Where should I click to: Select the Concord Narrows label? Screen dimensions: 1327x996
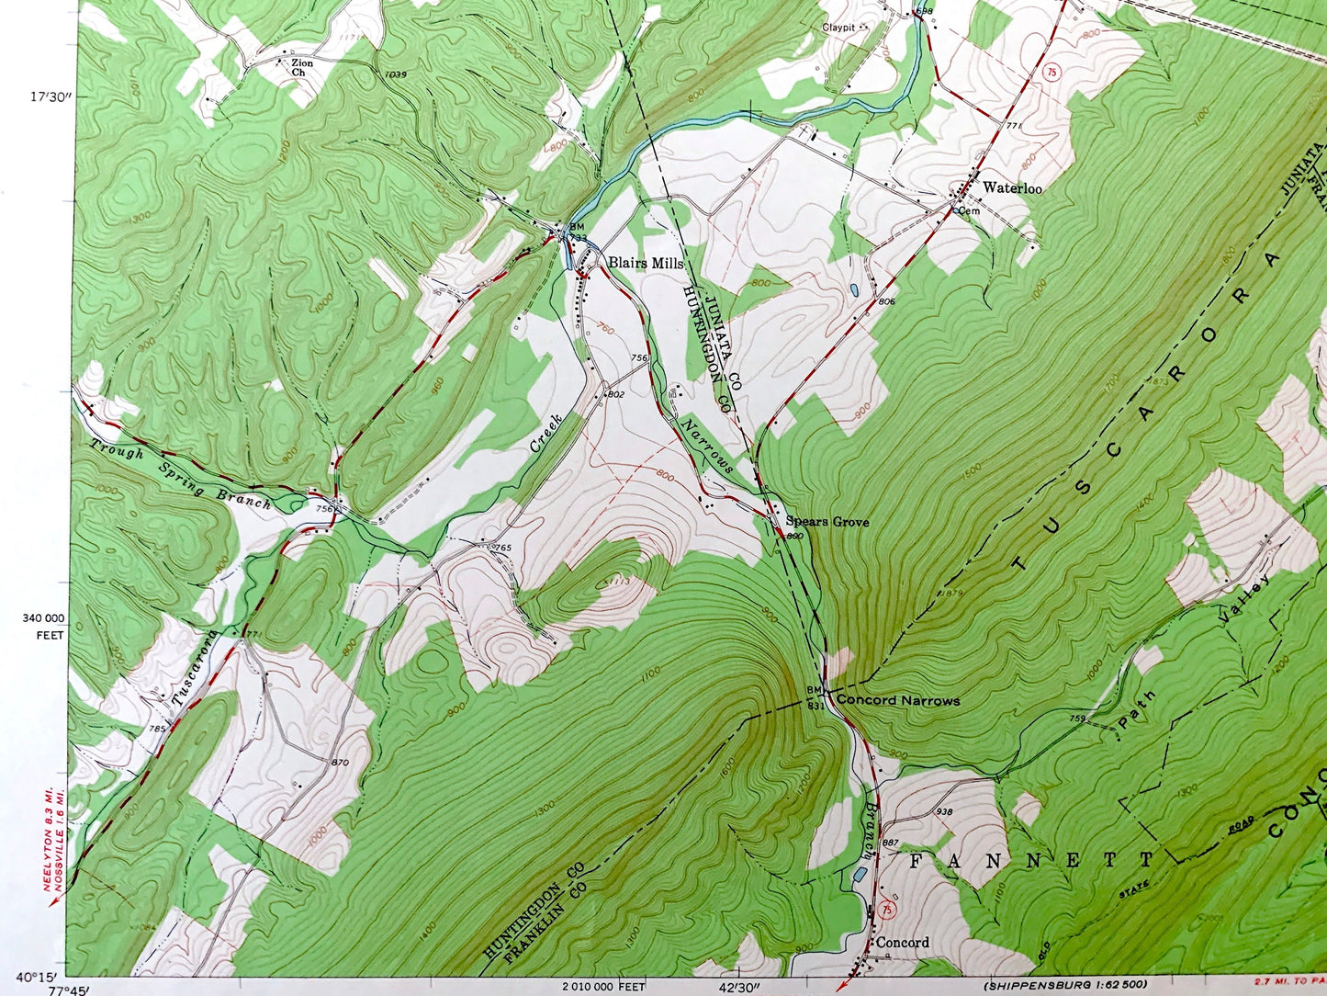pyautogui.click(x=897, y=700)
